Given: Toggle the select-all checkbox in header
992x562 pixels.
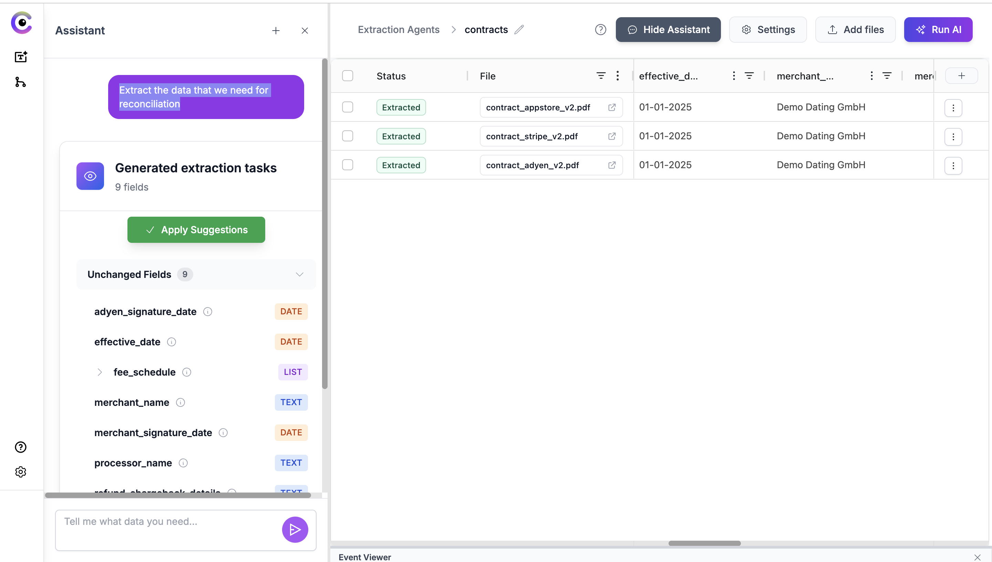Looking at the screenshot, I should pyautogui.click(x=348, y=76).
